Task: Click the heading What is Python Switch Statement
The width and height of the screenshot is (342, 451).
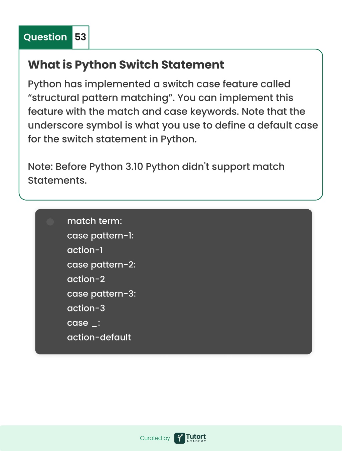Action: 126,64
